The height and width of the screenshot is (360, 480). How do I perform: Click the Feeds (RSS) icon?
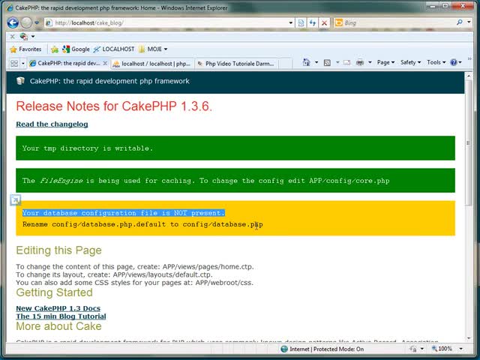[x=327, y=63]
